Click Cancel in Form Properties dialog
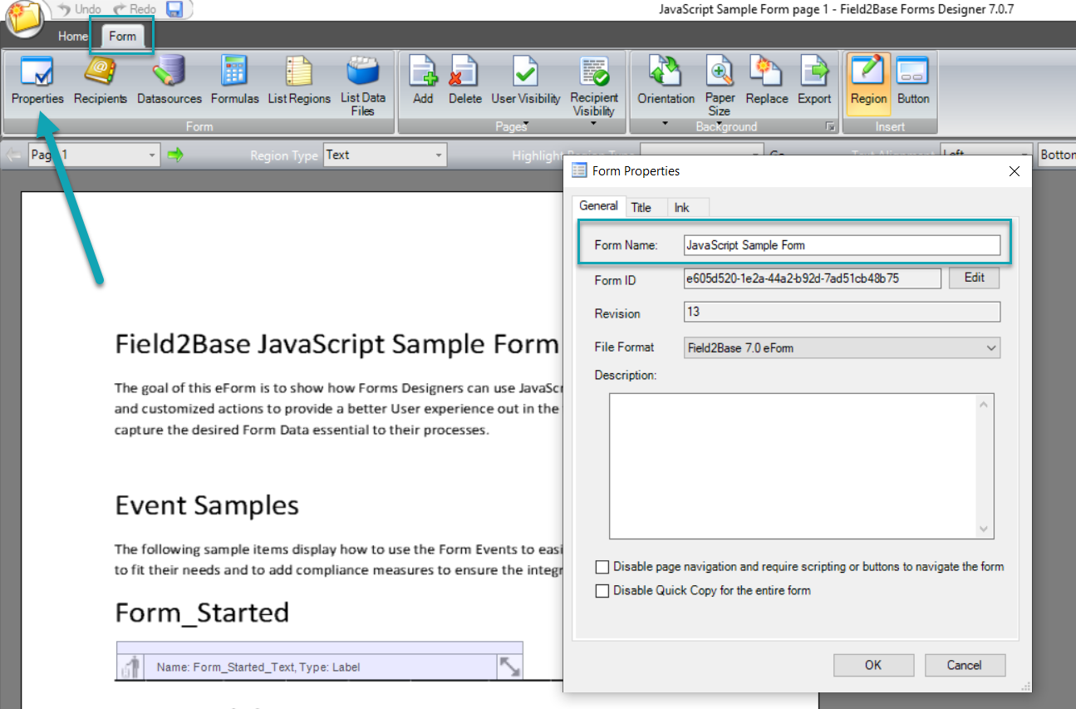The height and width of the screenshot is (709, 1076). point(964,665)
